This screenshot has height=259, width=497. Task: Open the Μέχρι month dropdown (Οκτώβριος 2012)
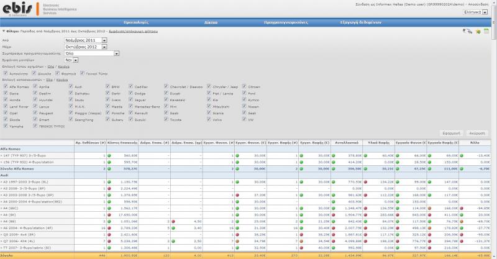pyautogui.click(x=86, y=47)
